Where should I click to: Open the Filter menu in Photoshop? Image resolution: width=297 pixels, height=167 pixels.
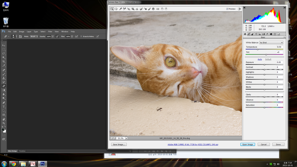click(x=50, y=32)
